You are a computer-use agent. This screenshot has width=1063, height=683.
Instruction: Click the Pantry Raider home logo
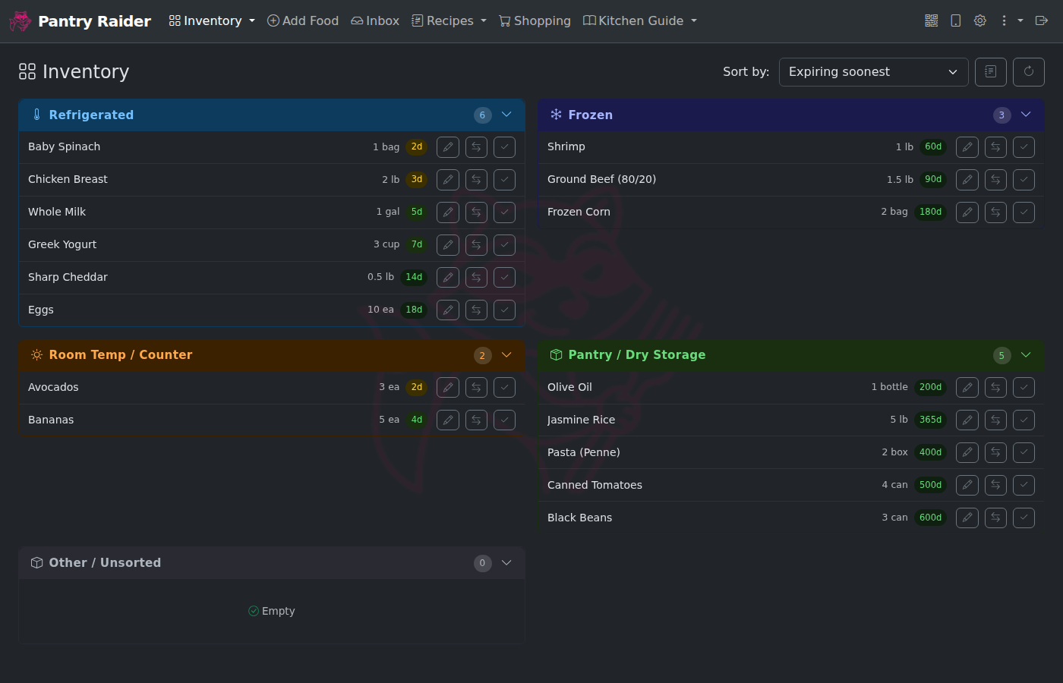tap(80, 21)
